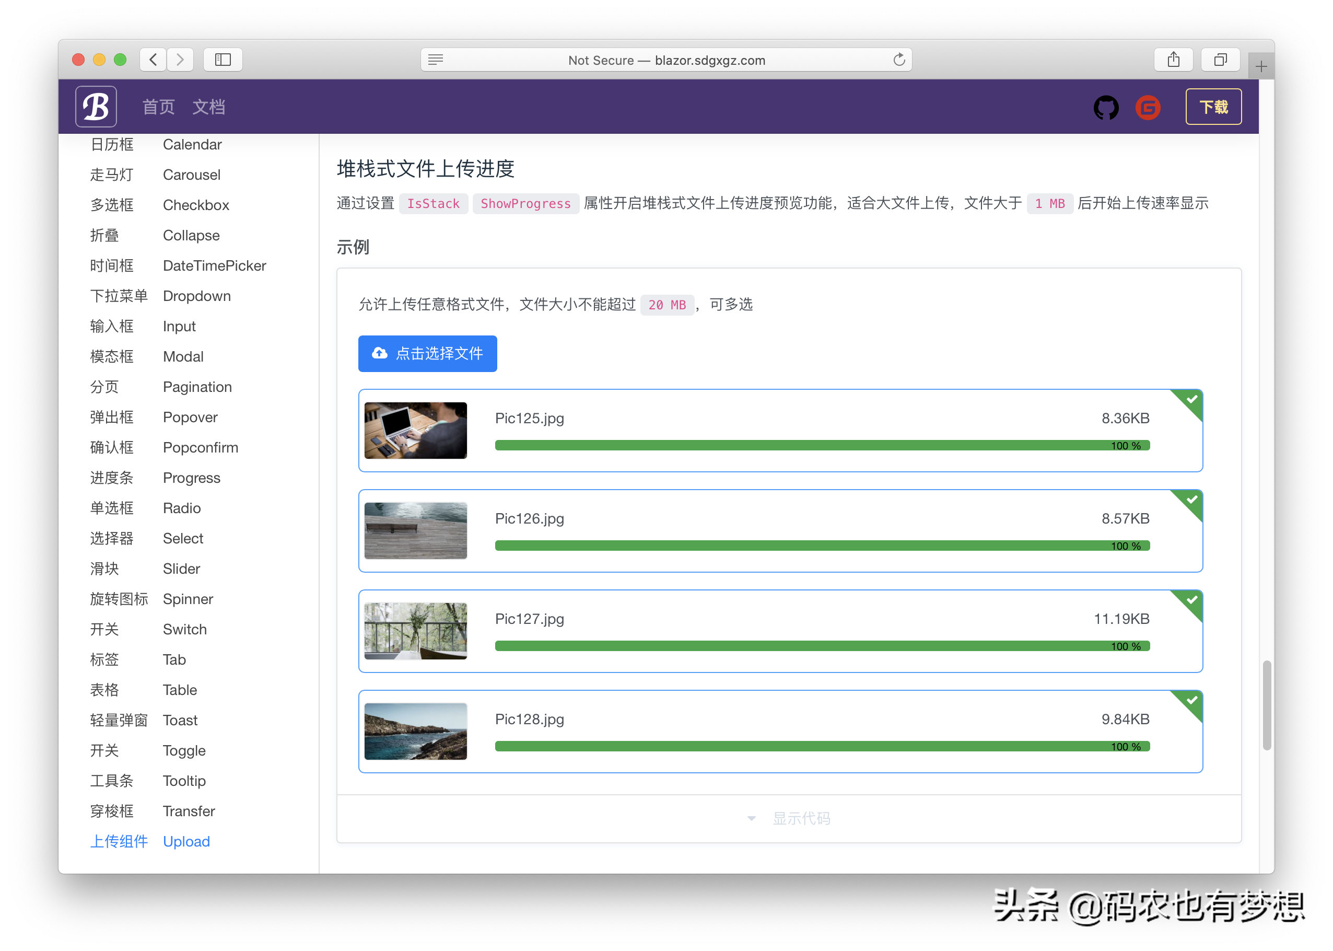Open Safari share menu icon
1333x951 pixels.
click(x=1173, y=60)
